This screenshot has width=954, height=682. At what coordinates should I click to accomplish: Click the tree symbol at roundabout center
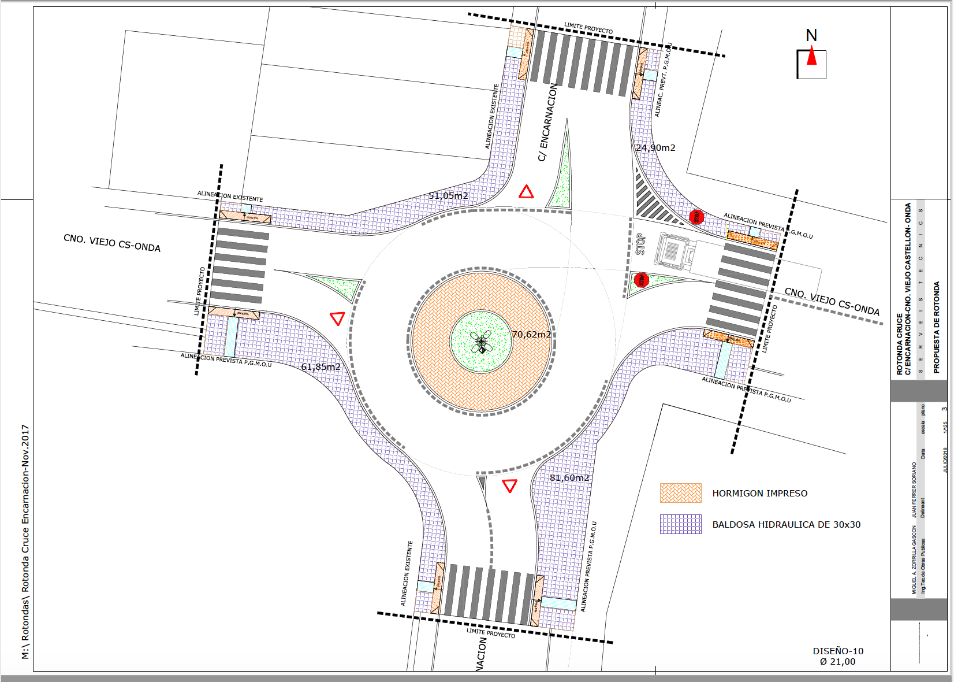tap(481, 342)
